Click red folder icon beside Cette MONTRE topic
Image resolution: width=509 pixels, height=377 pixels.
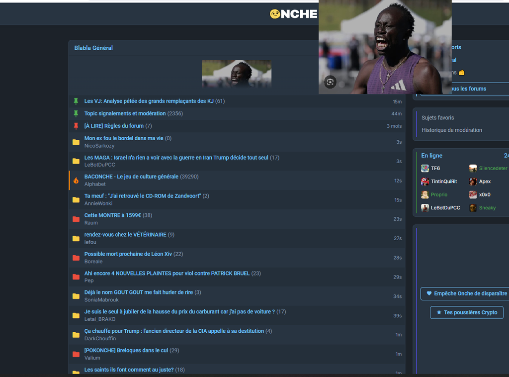[x=76, y=219]
